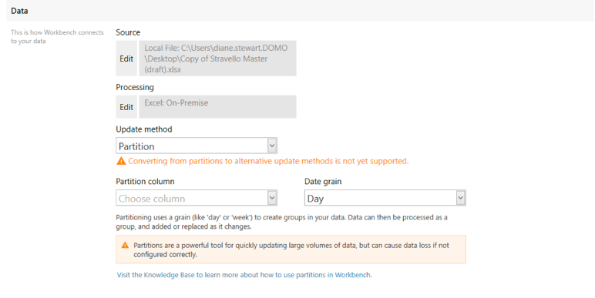Click the Edit button beside Source file
595x298 pixels.
point(126,59)
